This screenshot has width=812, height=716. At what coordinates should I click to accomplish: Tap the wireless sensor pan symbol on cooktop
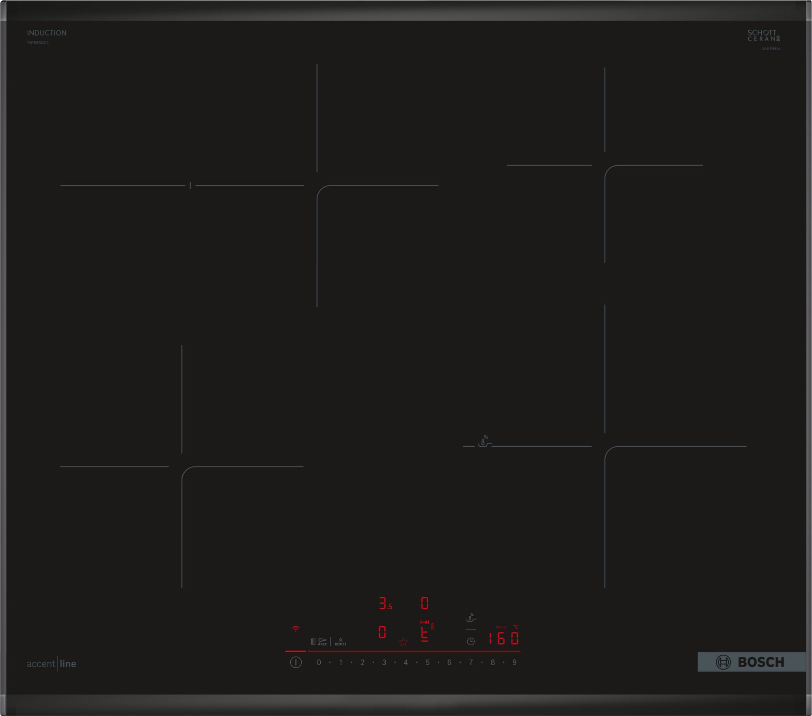point(484,441)
